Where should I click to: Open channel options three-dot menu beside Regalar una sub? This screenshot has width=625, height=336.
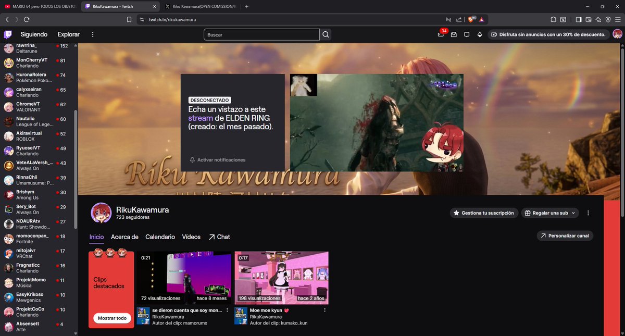(x=588, y=213)
